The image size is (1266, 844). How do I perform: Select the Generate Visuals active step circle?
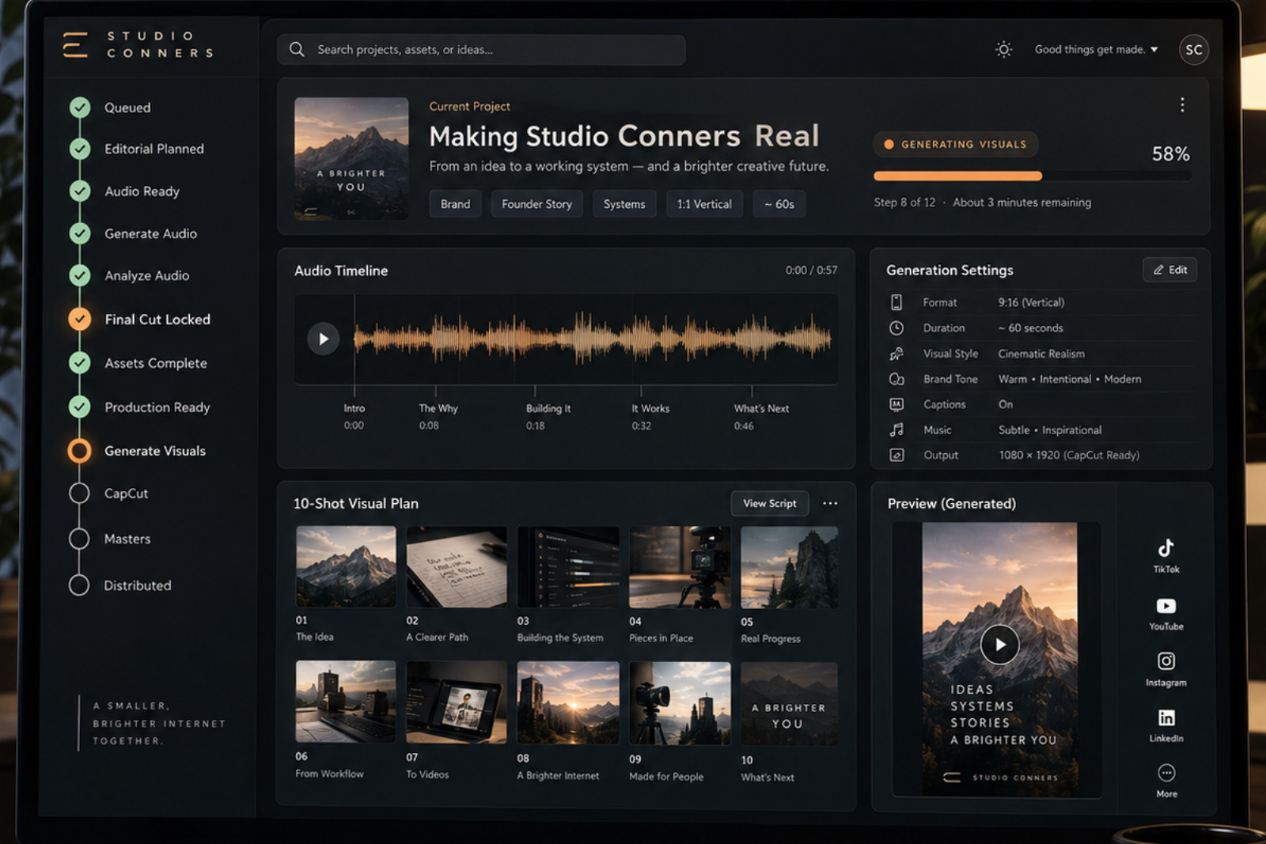[79, 450]
